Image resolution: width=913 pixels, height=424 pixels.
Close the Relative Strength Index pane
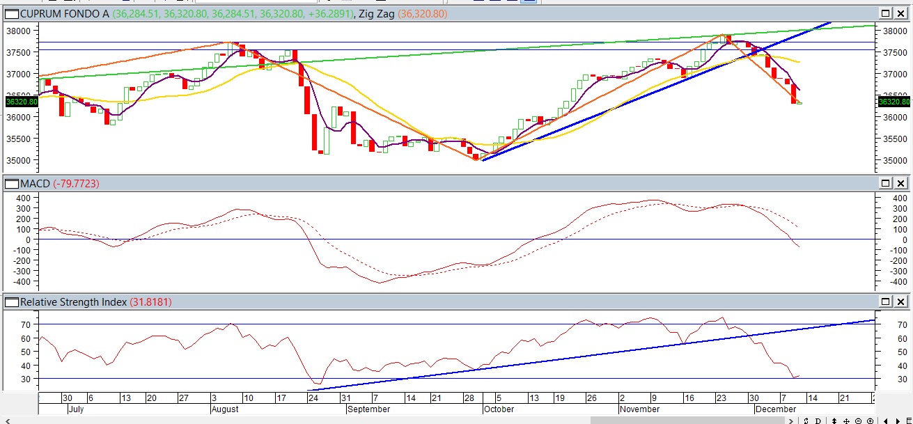click(900, 301)
